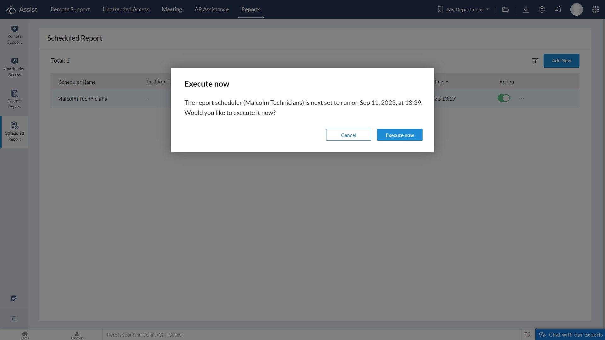The image size is (605, 340).
Task: Switch to Custom Report in the sidebar
Action: pos(14,99)
